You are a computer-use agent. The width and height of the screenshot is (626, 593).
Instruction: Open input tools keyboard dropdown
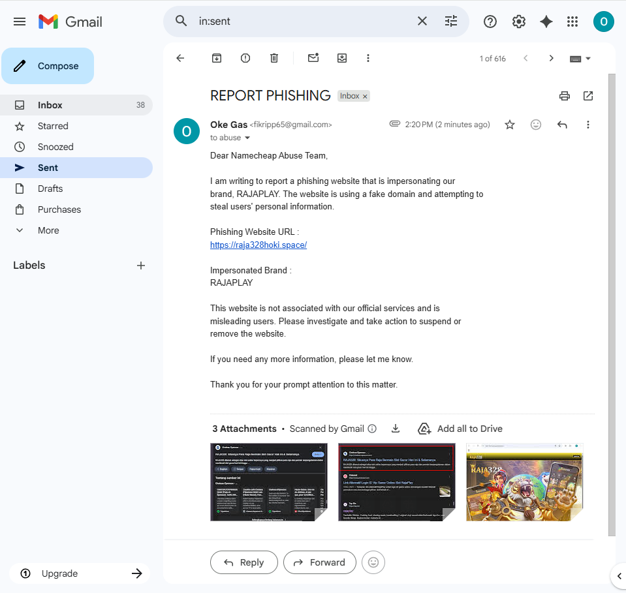coord(580,59)
